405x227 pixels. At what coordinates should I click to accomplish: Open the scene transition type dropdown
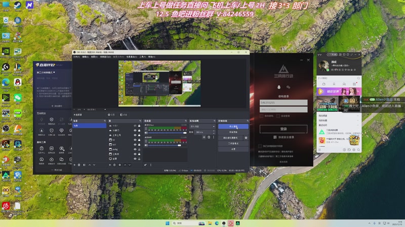pyautogui.click(x=202, y=127)
